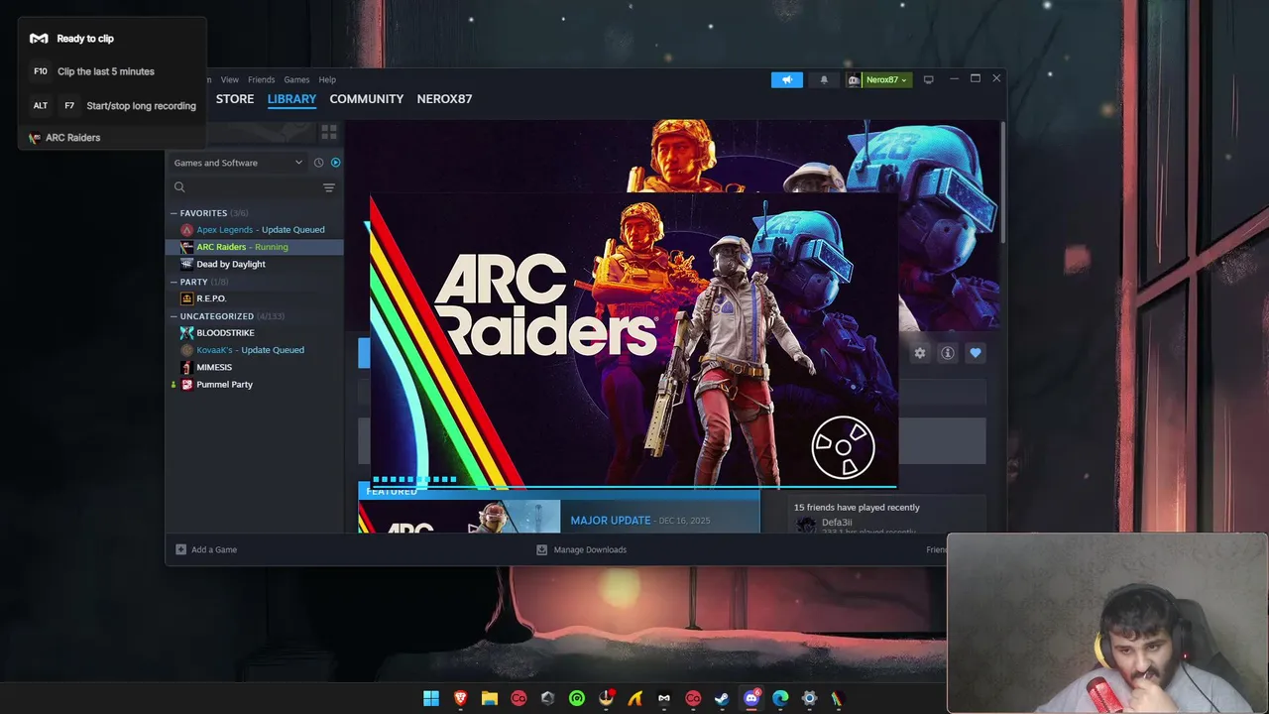Click the Dead by Daylight game icon
Viewport: 1269px width, 714px height.
(x=186, y=264)
